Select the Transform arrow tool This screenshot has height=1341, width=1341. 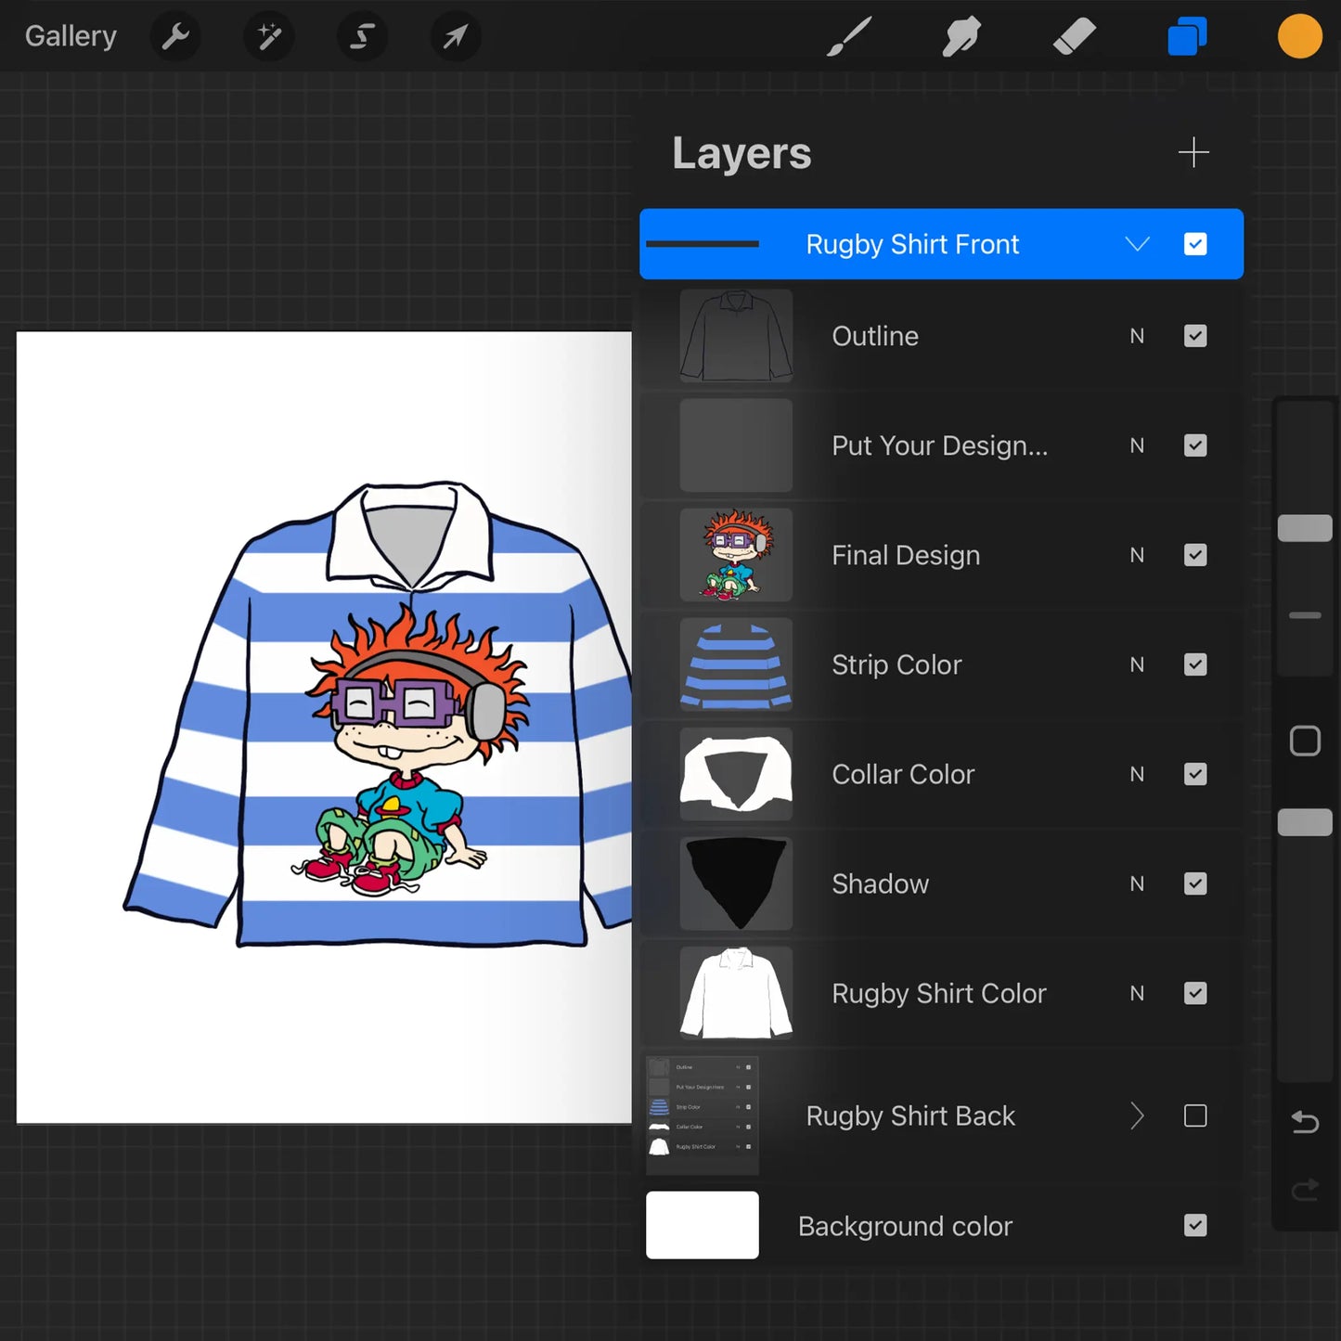click(455, 36)
